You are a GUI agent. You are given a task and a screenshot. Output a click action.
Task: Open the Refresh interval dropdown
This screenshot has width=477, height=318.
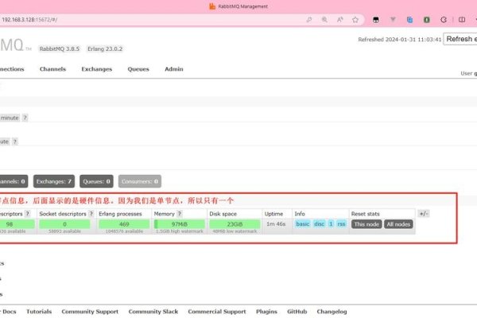(460, 39)
